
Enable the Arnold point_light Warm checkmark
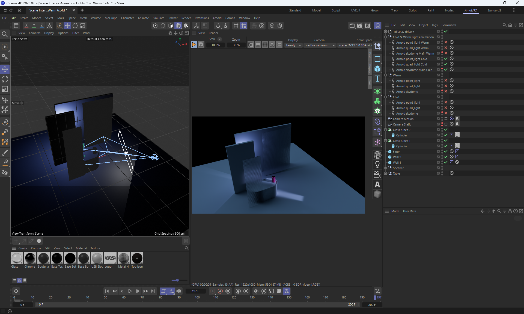(446, 43)
